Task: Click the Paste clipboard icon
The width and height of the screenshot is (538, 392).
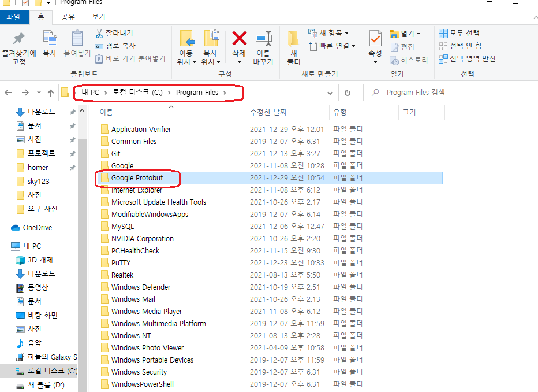Action: (77, 38)
